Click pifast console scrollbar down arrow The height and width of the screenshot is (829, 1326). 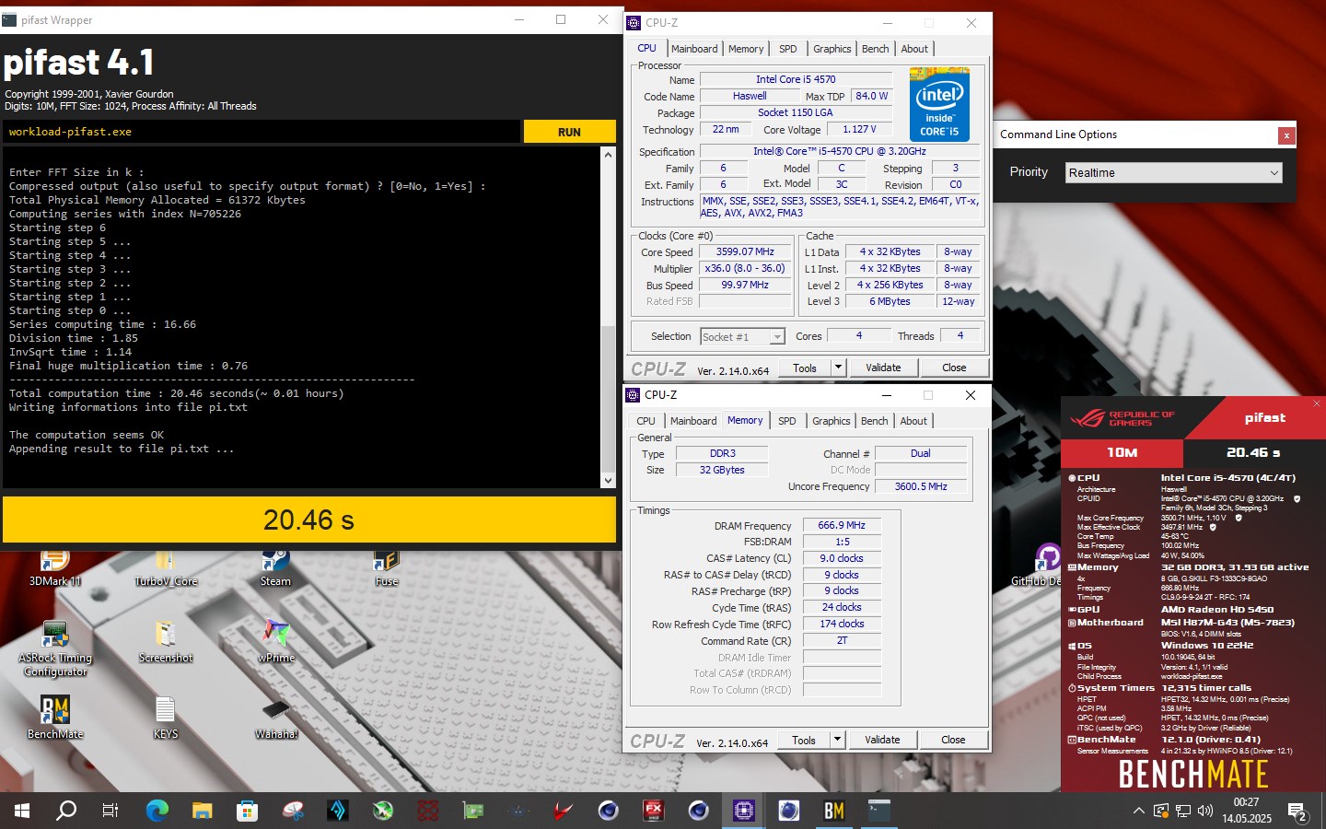point(608,480)
